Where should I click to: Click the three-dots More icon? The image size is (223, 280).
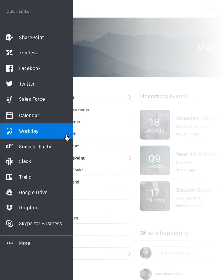click(9, 243)
